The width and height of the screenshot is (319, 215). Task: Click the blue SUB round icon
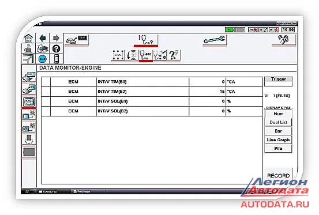click(43, 59)
